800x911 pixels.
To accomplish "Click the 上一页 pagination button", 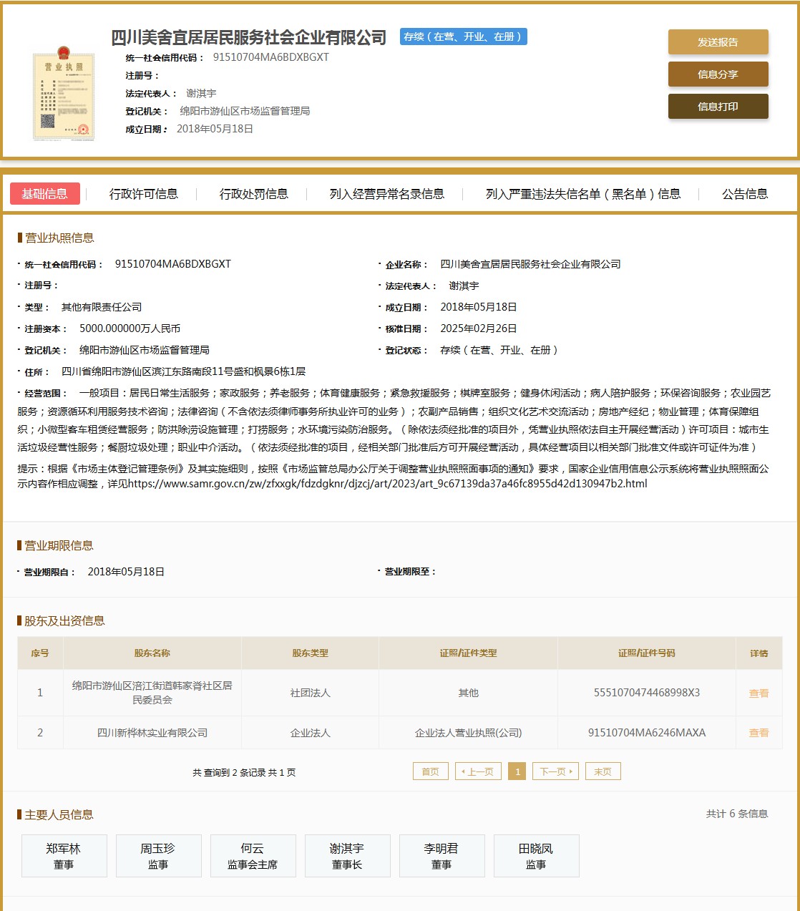I will (x=478, y=771).
